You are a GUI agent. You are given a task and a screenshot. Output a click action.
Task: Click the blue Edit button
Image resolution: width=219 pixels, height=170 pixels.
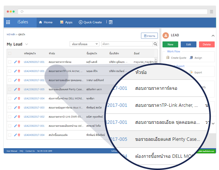(x=189, y=44)
